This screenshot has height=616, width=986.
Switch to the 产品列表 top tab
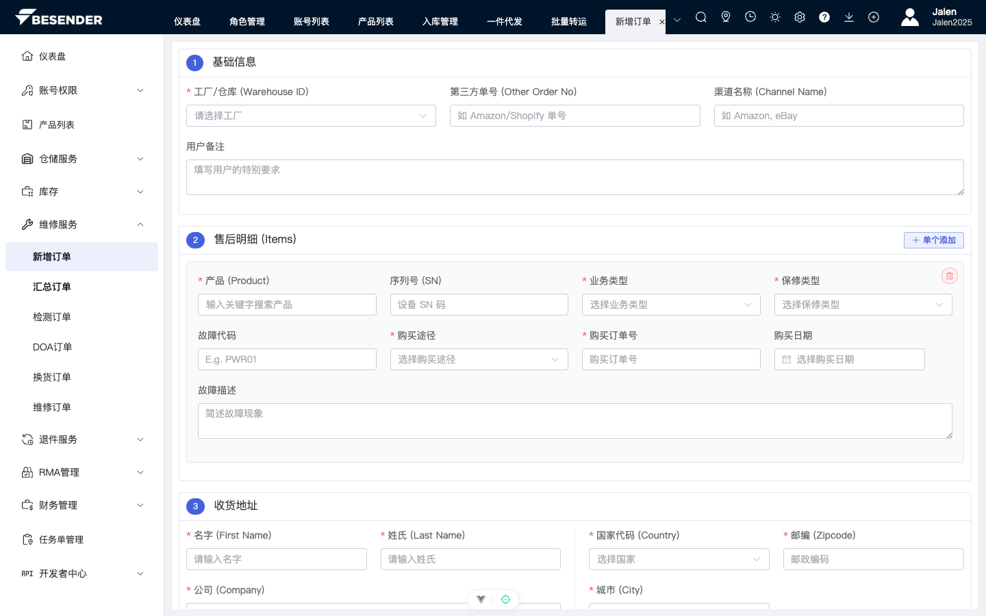pos(376,22)
